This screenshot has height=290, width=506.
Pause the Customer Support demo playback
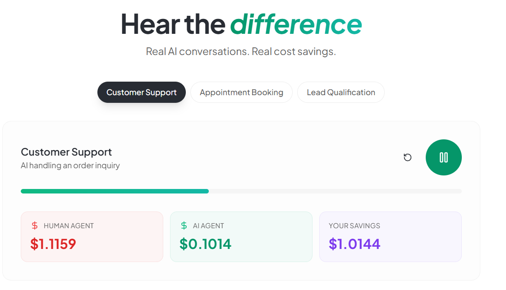pyautogui.click(x=443, y=157)
